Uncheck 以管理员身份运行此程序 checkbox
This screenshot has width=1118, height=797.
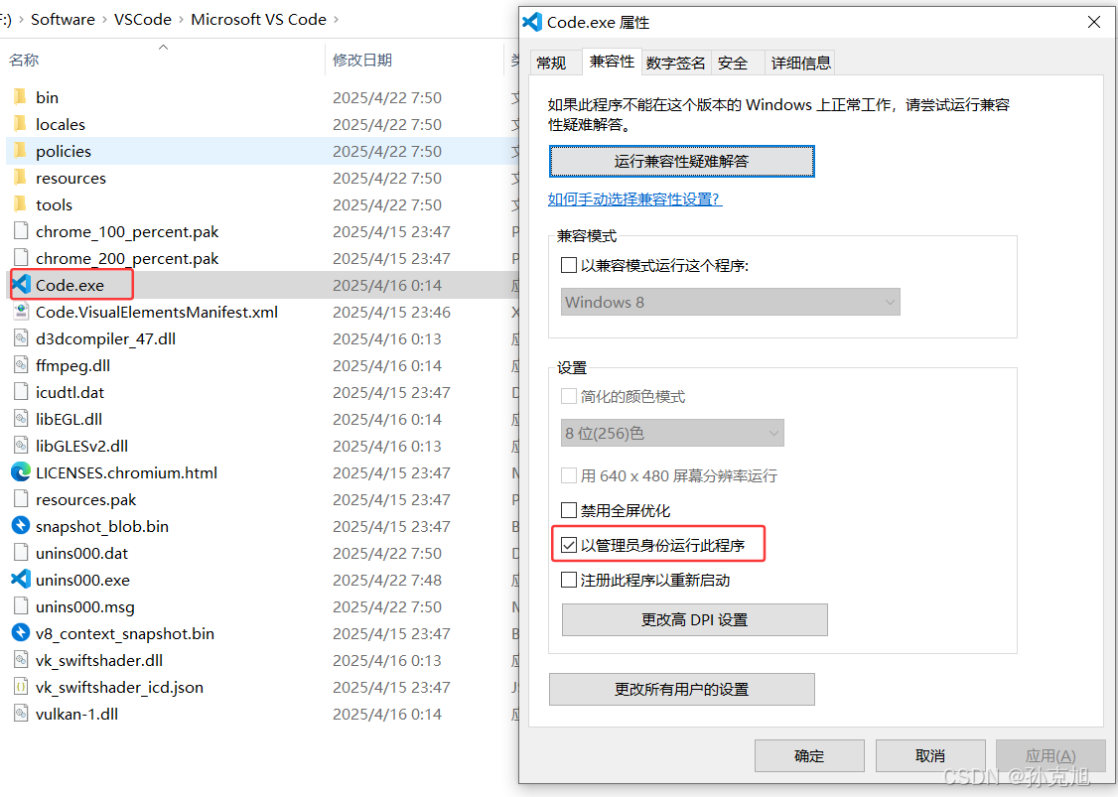pos(569,545)
